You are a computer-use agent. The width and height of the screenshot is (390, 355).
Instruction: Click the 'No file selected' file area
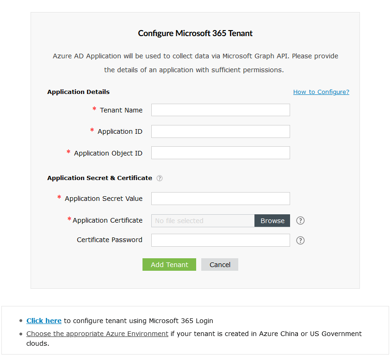tap(202, 220)
